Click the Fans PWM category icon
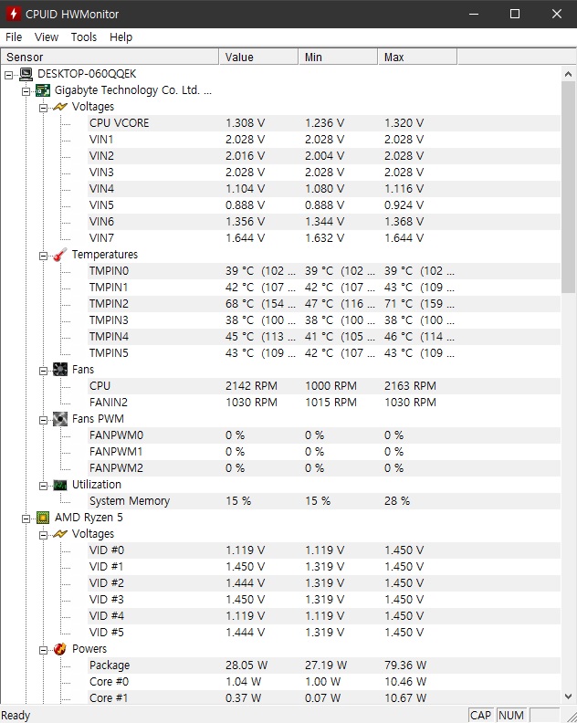Screen dimensions: 577x723 point(60,419)
